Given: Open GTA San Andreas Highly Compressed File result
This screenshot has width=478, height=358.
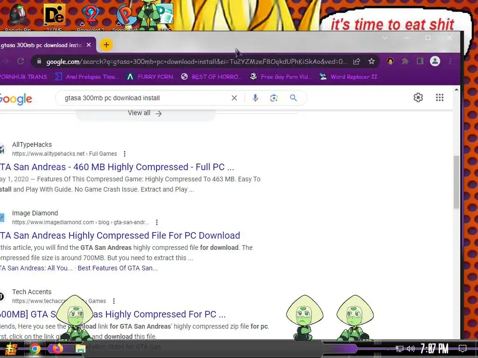Looking at the screenshot, I should point(120,235).
